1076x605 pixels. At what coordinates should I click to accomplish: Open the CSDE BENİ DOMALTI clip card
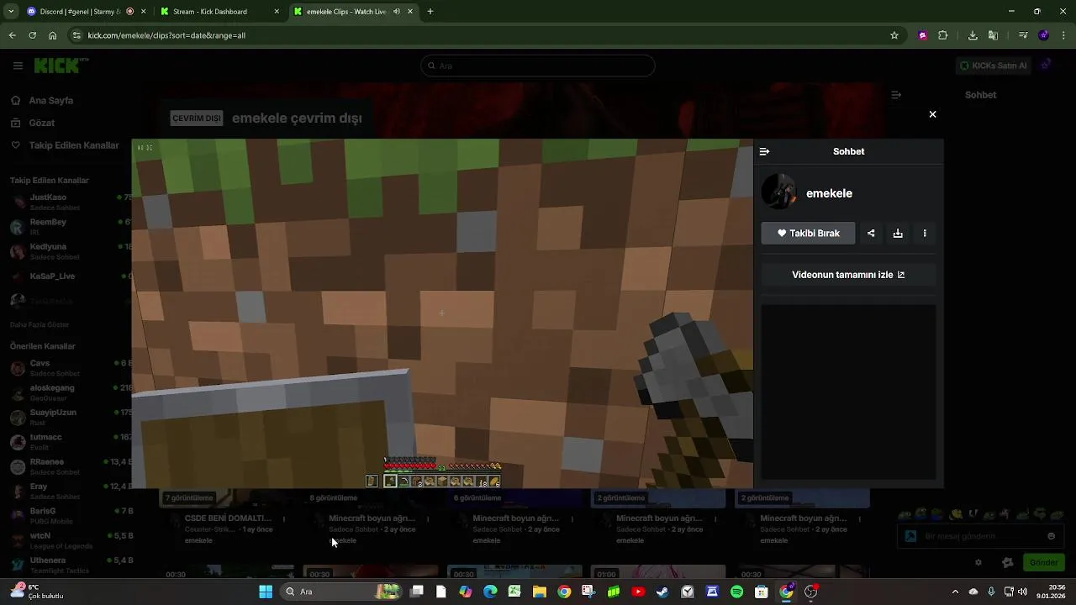point(227,518)
